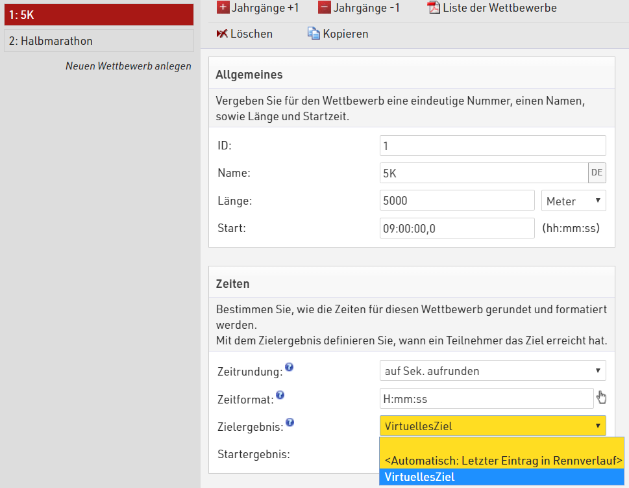Screen dimensions: 629x488
Task: Click the hand icon beside Zeitformat field
Action: 601,398
